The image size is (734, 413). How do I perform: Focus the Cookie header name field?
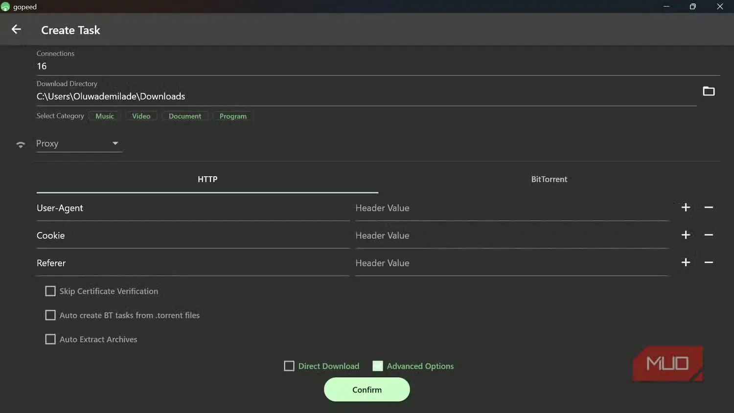click(x=193, y=235)
